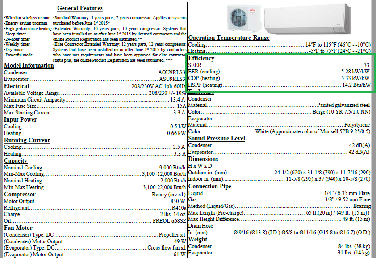Click the "FREOL α68SZ" oil value
Image resolution: width=376 pixels, height=258 pixels.
click(x=169, y=221)
